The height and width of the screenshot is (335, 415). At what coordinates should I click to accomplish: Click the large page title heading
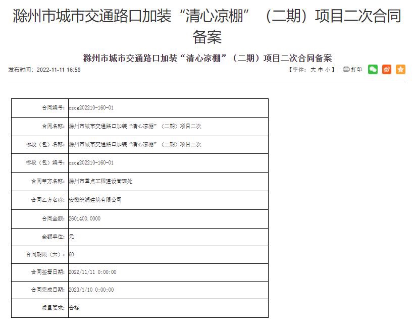click(207, 26)
